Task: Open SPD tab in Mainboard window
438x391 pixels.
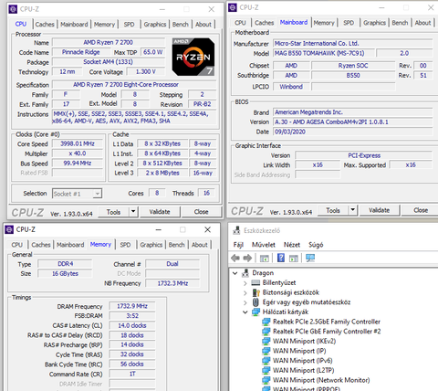Action: (x=349, y=23)
